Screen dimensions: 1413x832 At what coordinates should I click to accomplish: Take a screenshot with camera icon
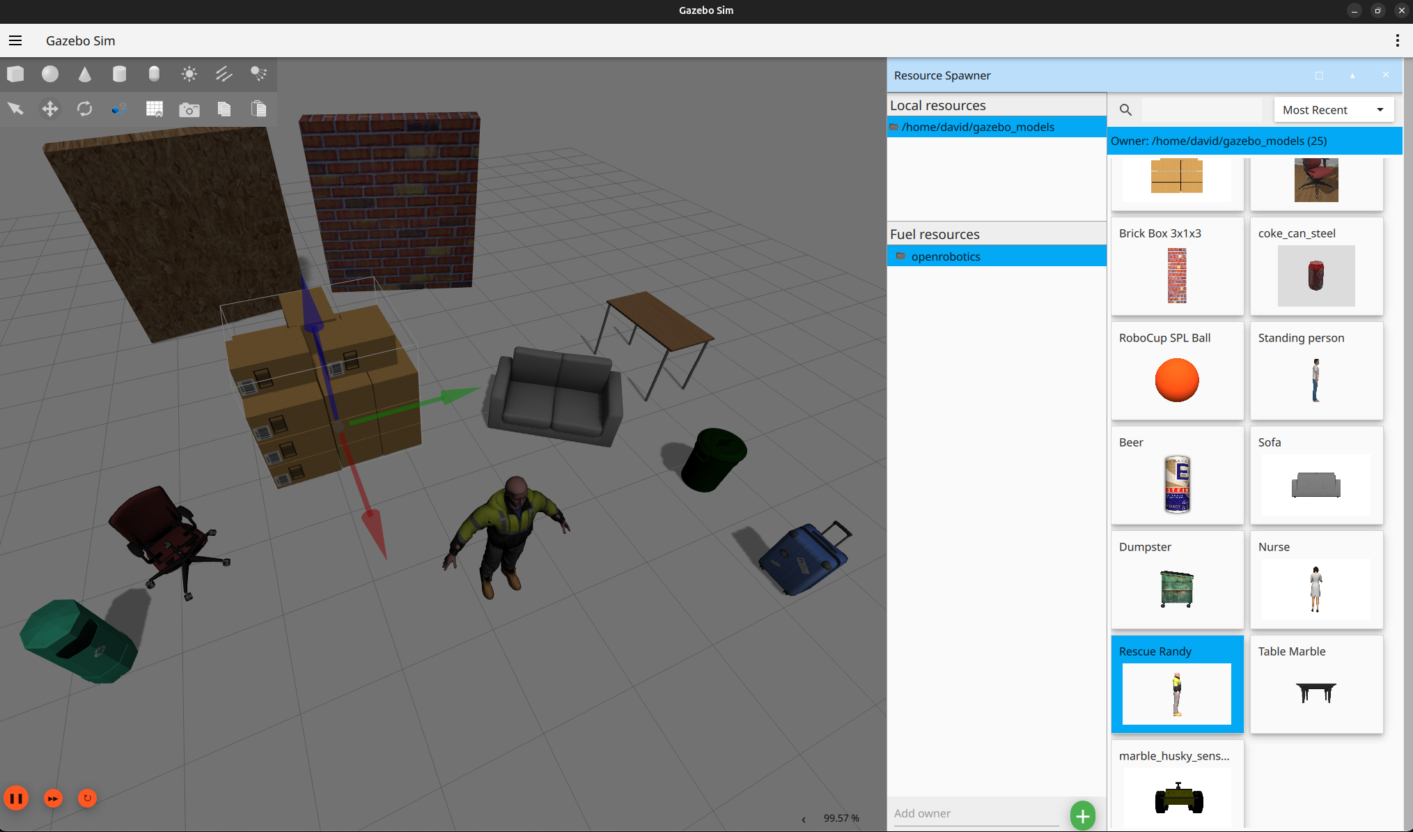tap(189, 109)
